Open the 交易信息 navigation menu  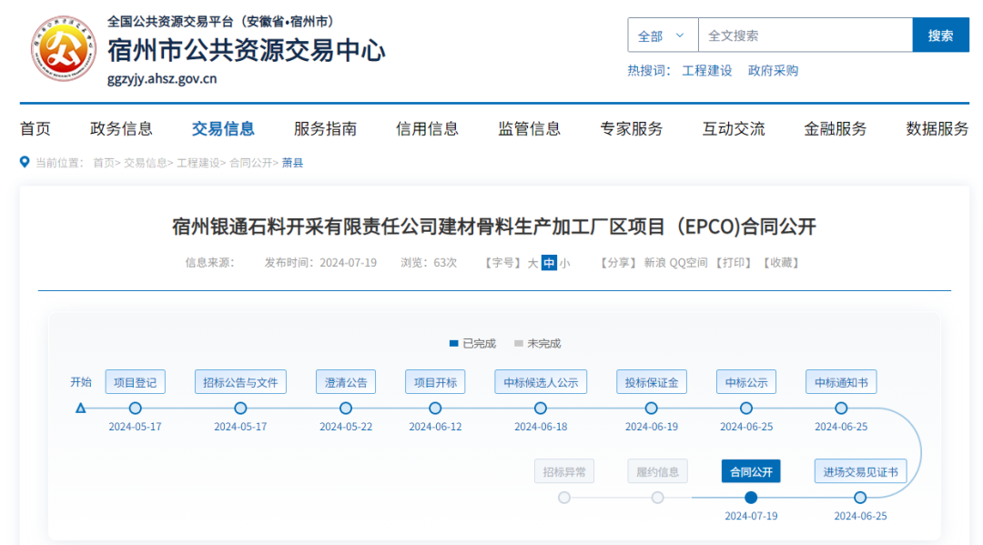click(223, 128)
